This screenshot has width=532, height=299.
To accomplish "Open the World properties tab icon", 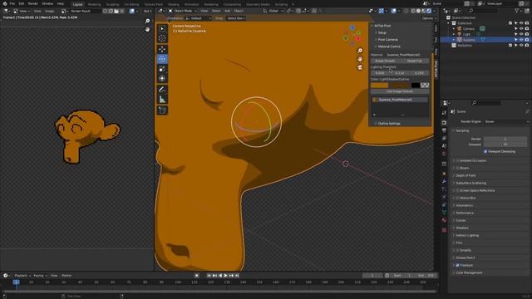I will pyautogui.click(x=444, y=154).
